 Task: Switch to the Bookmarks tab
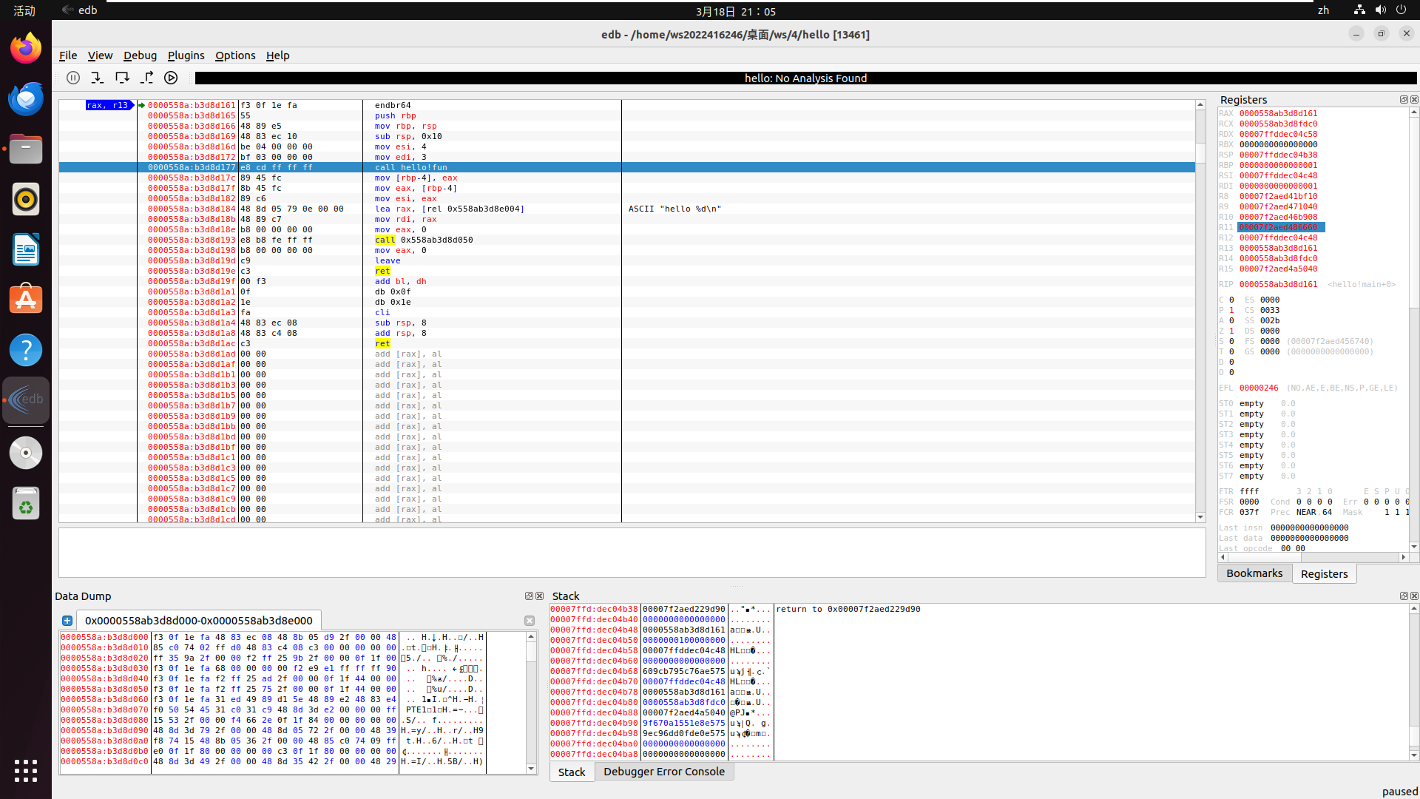[x=1254, y=573]
